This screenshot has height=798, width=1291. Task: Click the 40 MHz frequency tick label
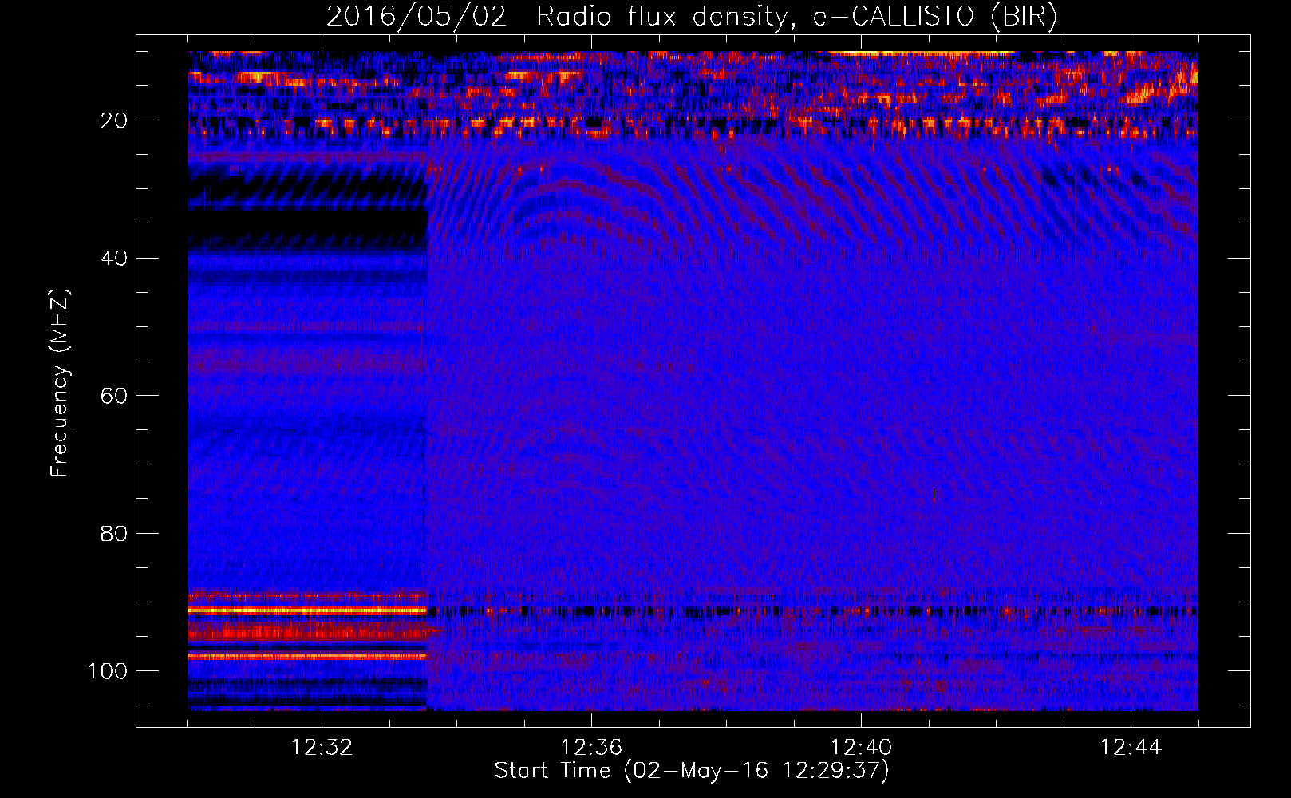point(115,259)
